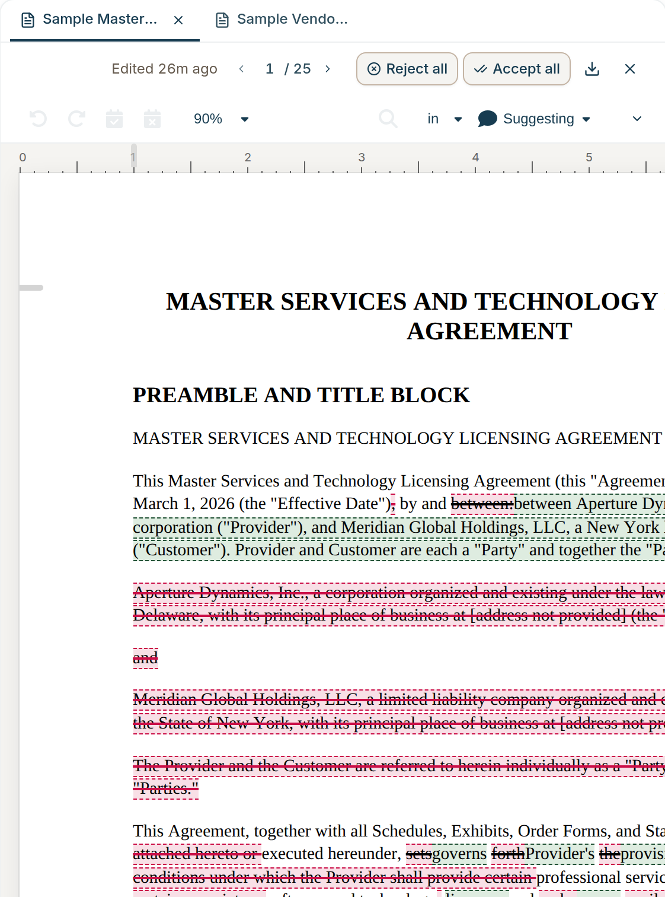The image size is (665, 897).
Task: Click the document icon on Sample Vendo tab
Action: [x=222, y=20]
